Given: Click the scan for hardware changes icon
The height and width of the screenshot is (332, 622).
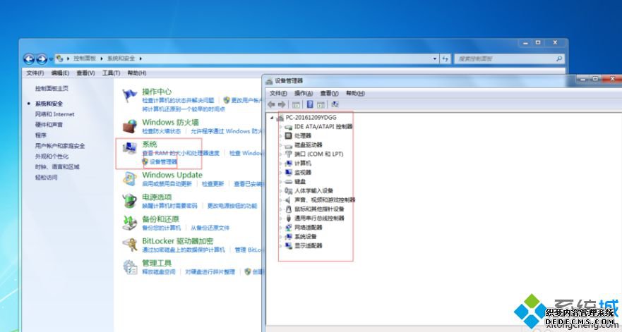Looking at the screenshot, I should (x=335, y=104).
